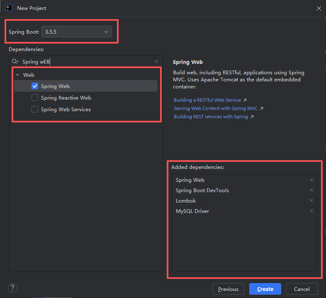The image size is (326, 298).
Task: Check the Spring Web Services checkbox
Action: click(35, 109)
